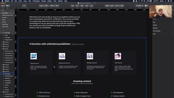Viewport: 174px width, 98px height.
Task: Open the Apple menu
Action: coord(2,1)
